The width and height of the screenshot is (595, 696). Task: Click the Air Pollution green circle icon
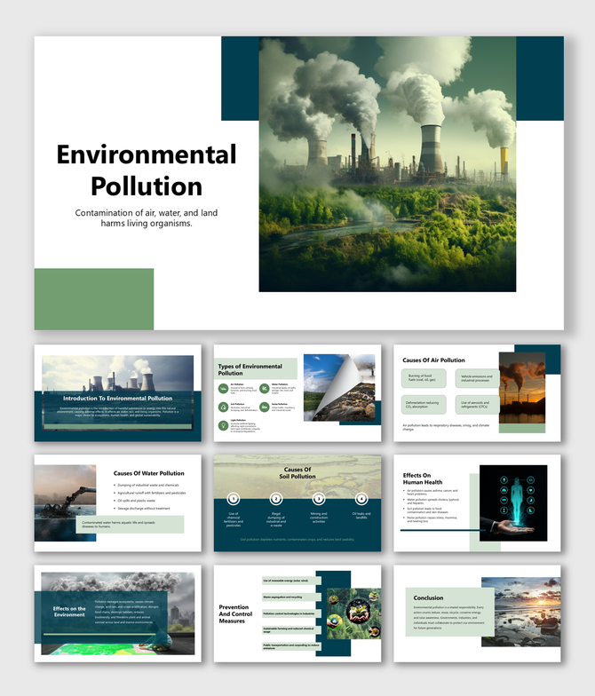pyautogui.click(x=223, y=389)
